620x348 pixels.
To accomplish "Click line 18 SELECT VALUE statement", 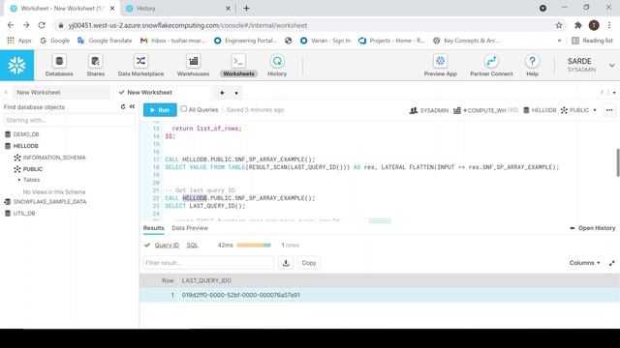I will [x=361, y=167].
